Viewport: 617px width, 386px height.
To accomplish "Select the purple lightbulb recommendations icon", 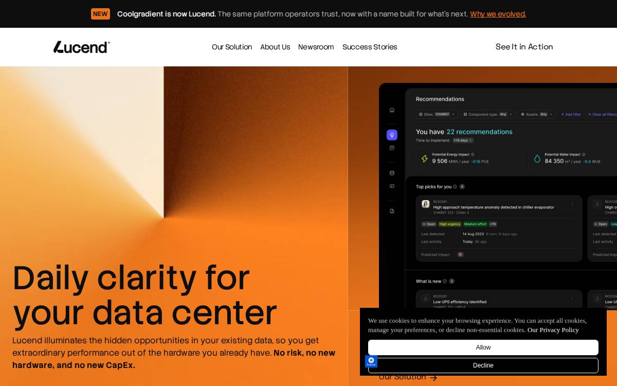I will [x=392, y=135].
